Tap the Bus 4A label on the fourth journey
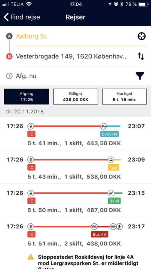 coord(99,235)
